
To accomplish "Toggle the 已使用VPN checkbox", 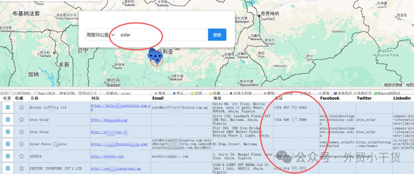I will tap(11, 93).
